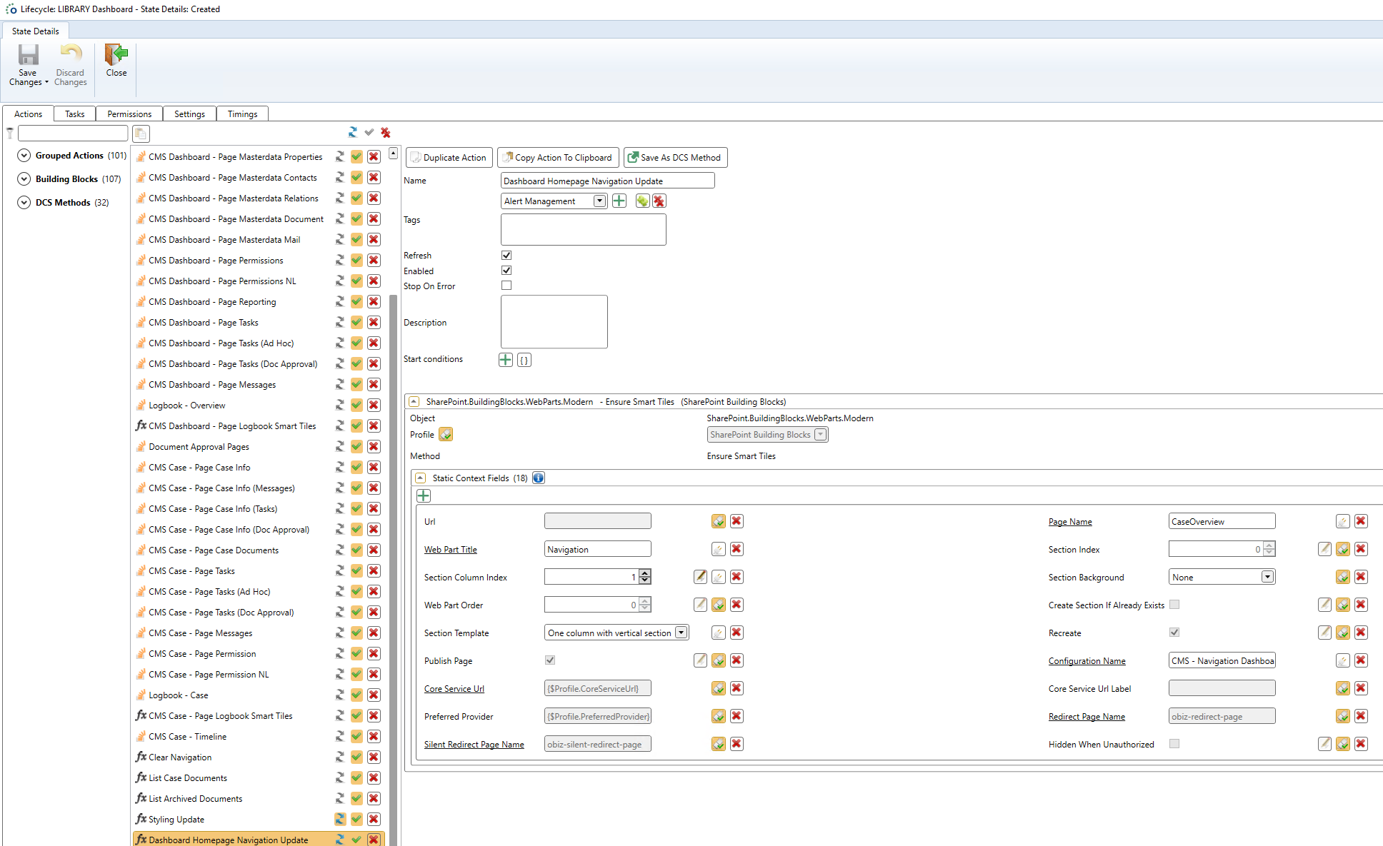Switch to the Permissions tab
The height and width of the screenshot is (846, 1383).
[x=129, y=114]
